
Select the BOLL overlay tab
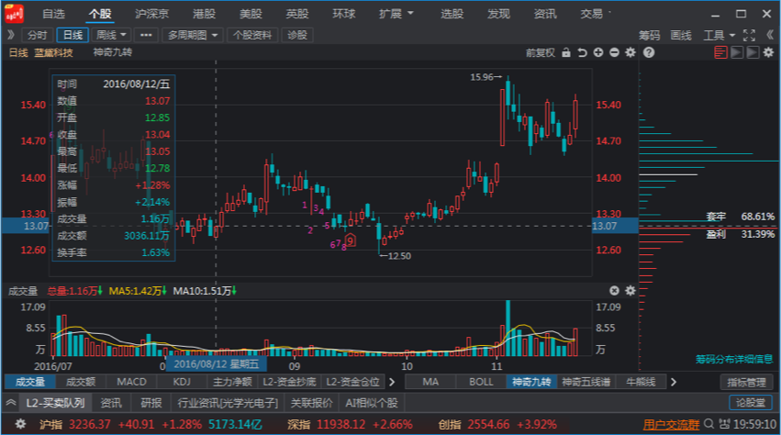481,382
